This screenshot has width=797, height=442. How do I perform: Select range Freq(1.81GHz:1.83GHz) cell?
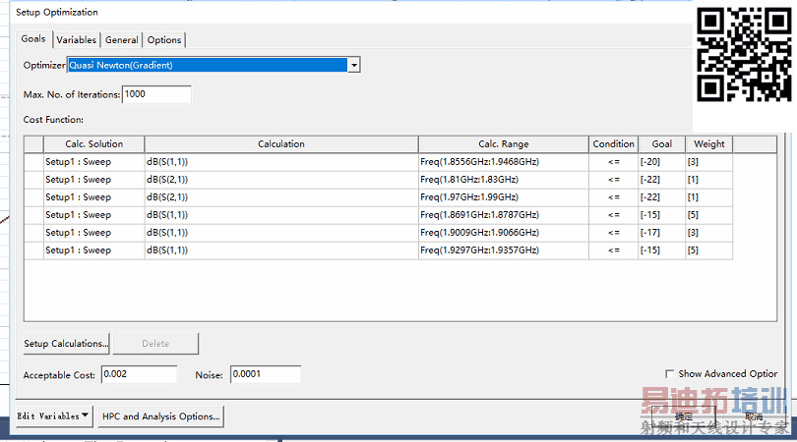(x=503, y=180)
